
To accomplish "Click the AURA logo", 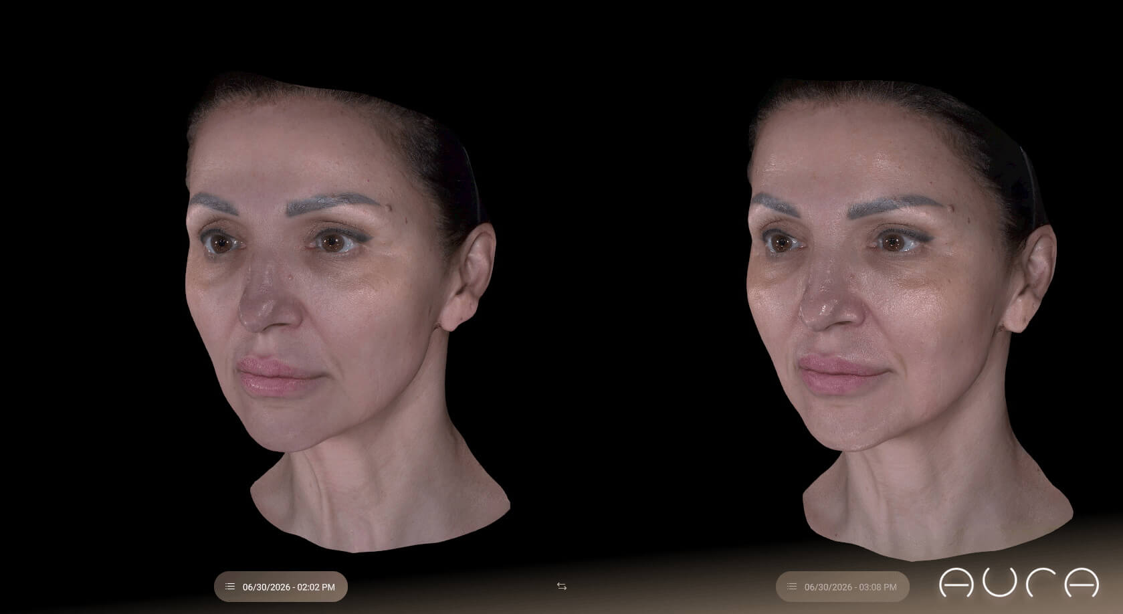I will click(x=1019, y=583).
